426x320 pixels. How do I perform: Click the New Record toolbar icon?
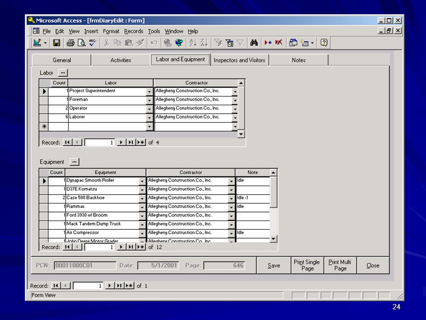pyautogui.click(x=268, y=43)
